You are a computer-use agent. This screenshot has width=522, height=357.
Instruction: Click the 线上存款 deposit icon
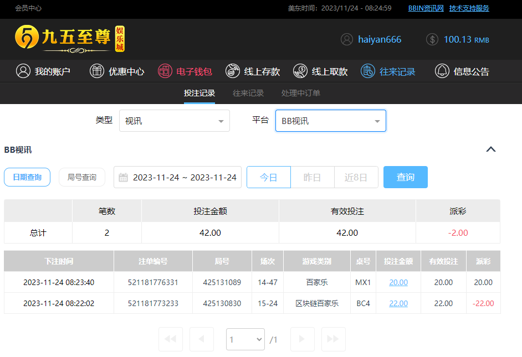click(233, 71)
